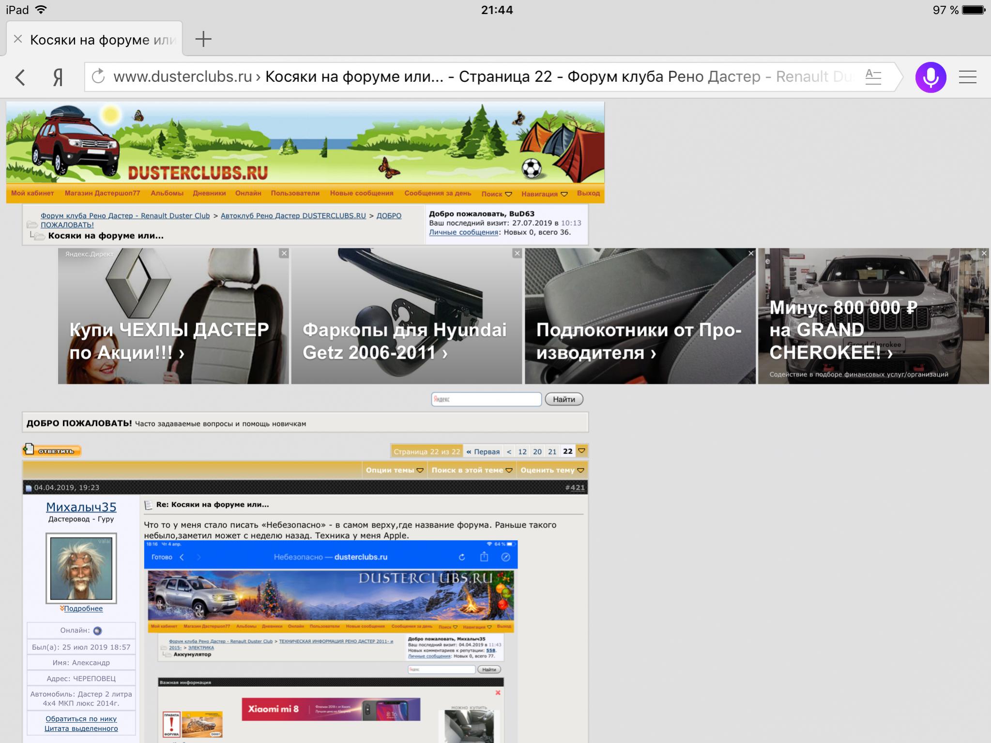
Task: Open Автоклуб Рено Дастер DUSTERCLUBS.RU breadcrumb
Action: click(293, 216)
